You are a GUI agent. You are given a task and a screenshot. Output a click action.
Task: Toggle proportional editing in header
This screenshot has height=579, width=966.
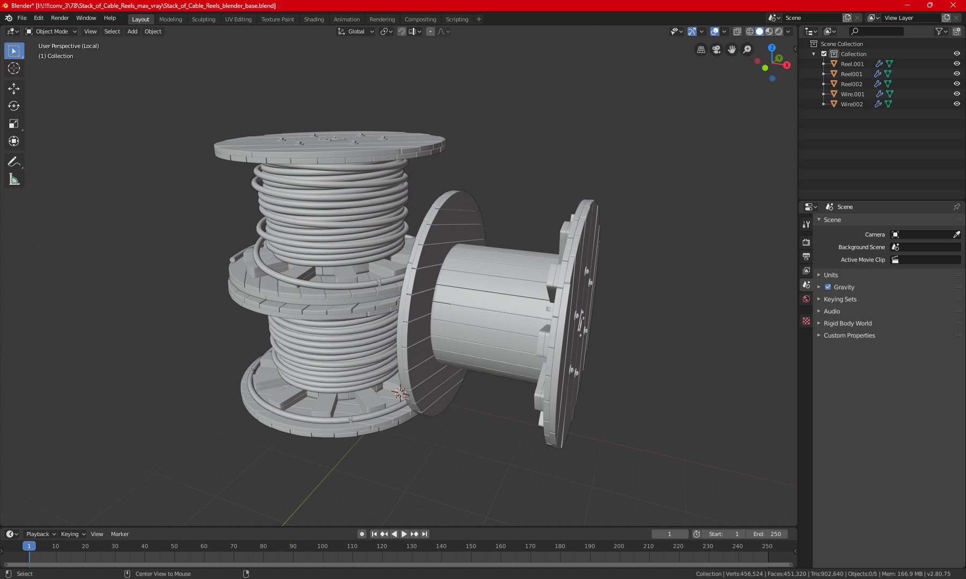430,32
